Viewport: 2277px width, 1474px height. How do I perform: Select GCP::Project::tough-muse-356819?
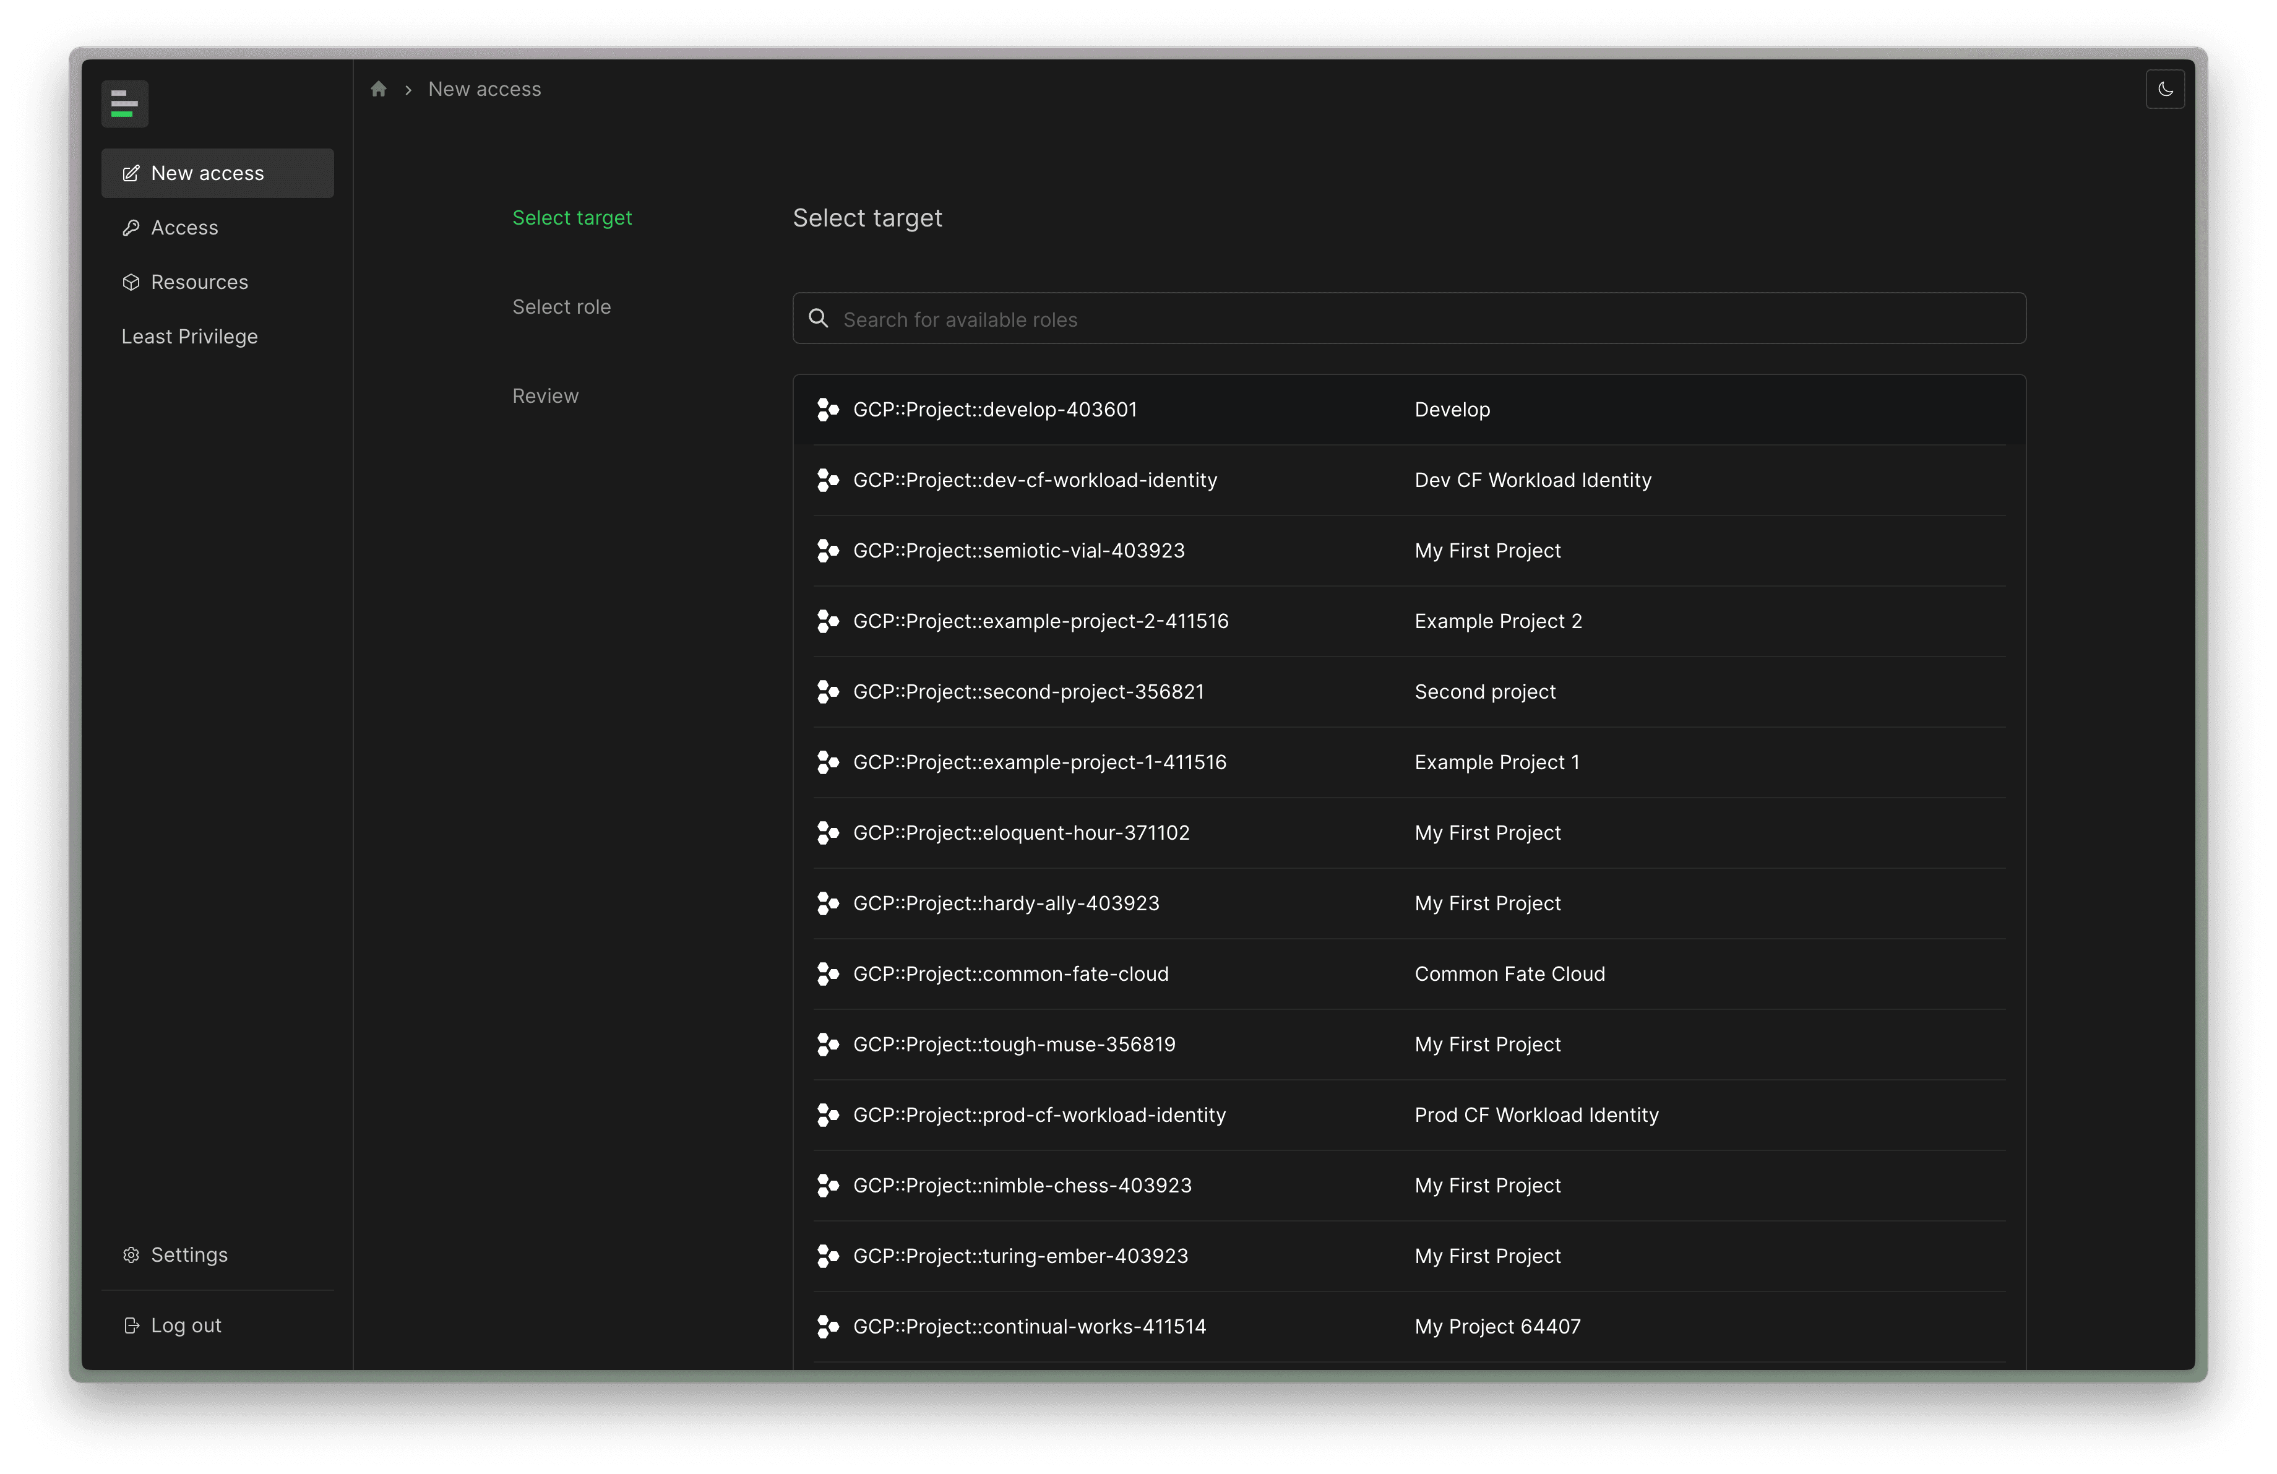pos(1410,1045)
